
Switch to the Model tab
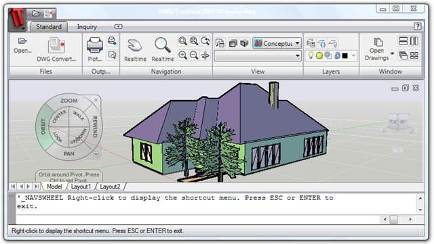point(54,187)
